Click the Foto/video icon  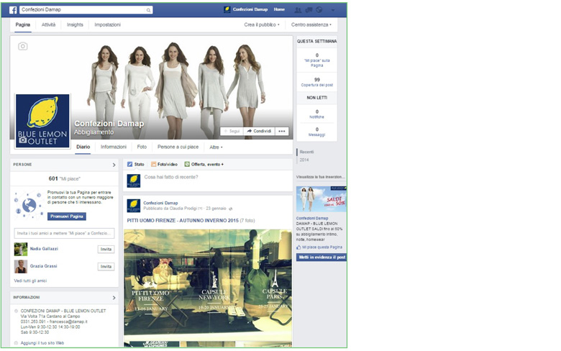tap(153, 164)
